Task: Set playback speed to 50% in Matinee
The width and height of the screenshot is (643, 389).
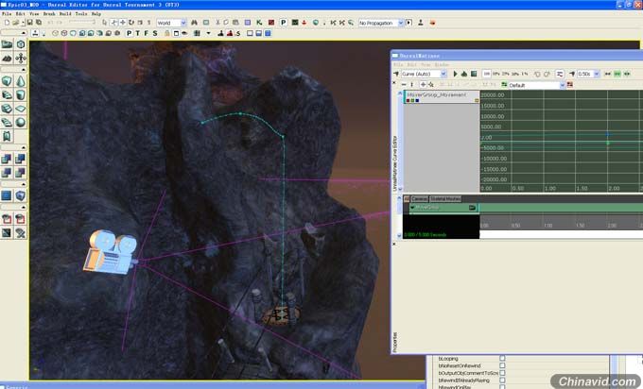Action: [x=495, y=74]
